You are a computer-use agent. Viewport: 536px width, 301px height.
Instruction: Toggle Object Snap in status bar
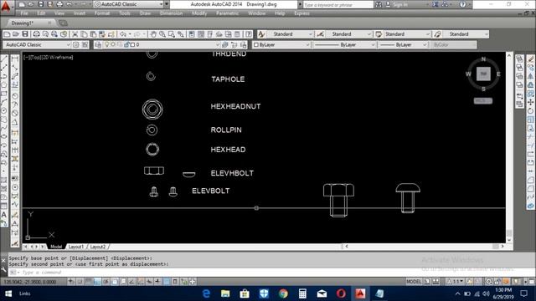point(115,282)
